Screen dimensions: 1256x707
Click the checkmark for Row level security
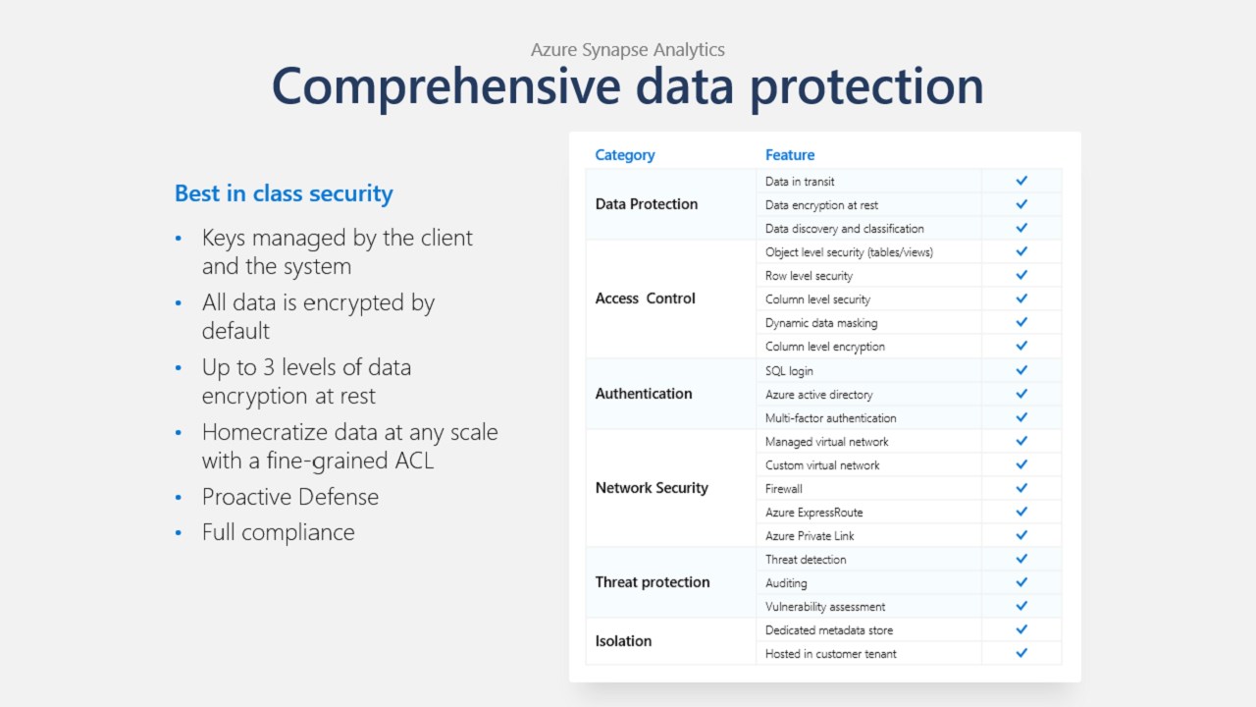pos(1021,276)
